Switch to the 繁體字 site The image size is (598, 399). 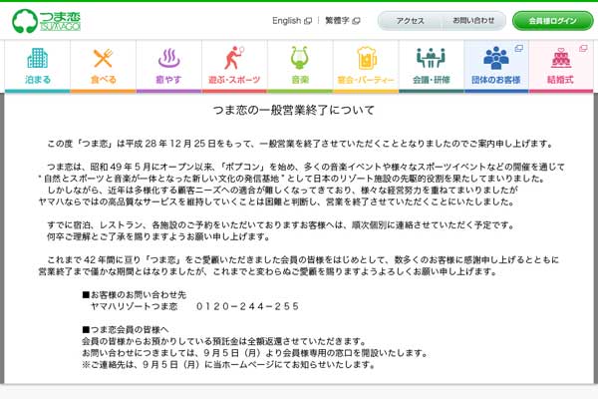[x=337, y=21]
